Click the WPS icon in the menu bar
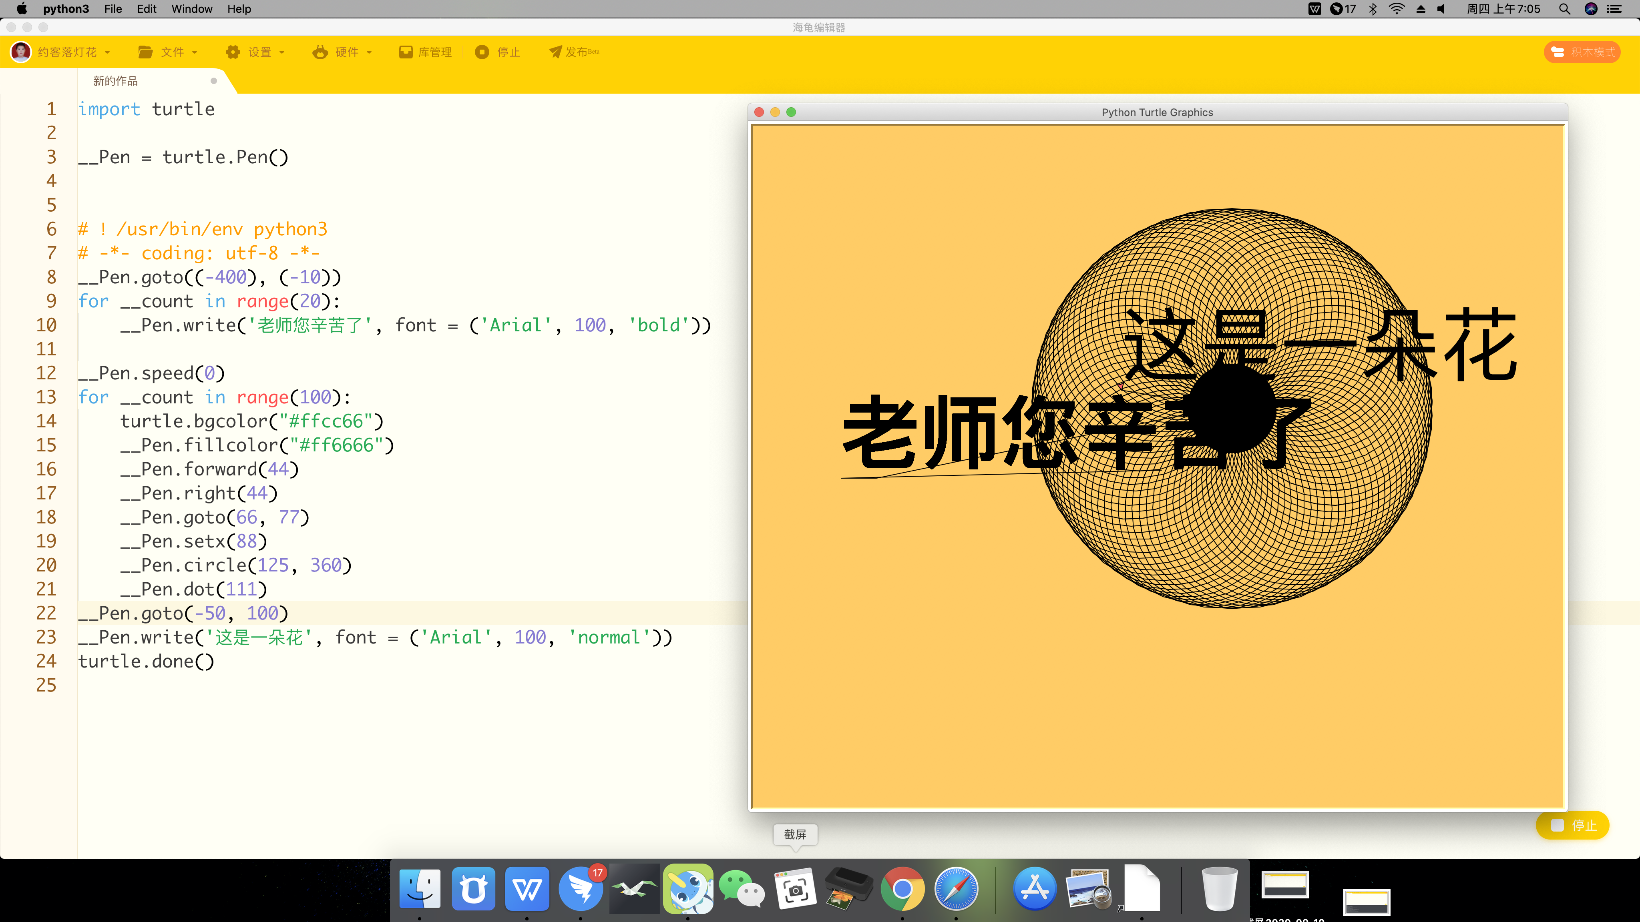 (1314, 9)
